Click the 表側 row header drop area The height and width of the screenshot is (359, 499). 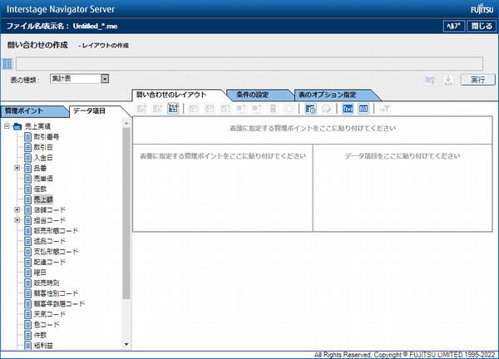tap(223, 188)
